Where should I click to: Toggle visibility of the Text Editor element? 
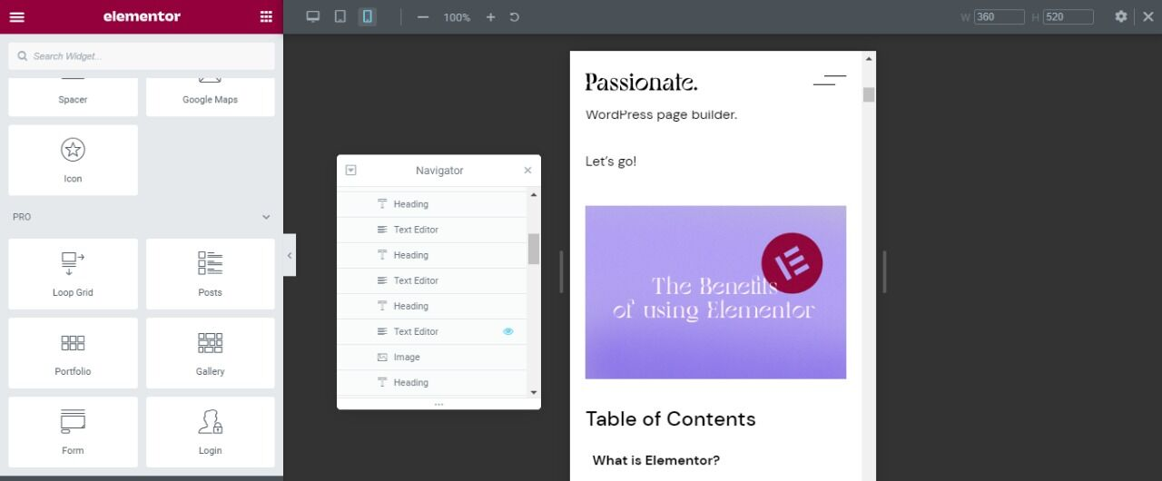(507, 331)
